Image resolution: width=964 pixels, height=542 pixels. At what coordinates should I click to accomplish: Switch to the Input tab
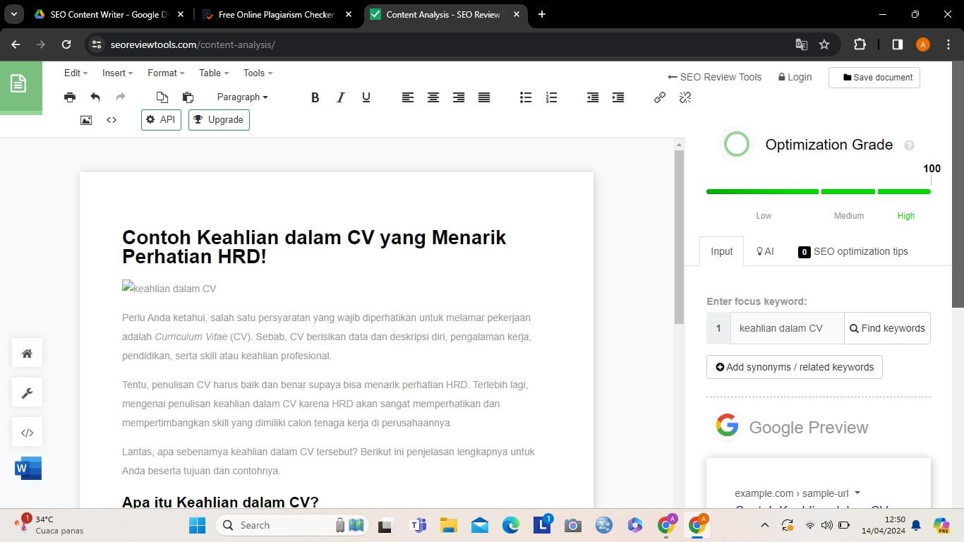point(722,251)
